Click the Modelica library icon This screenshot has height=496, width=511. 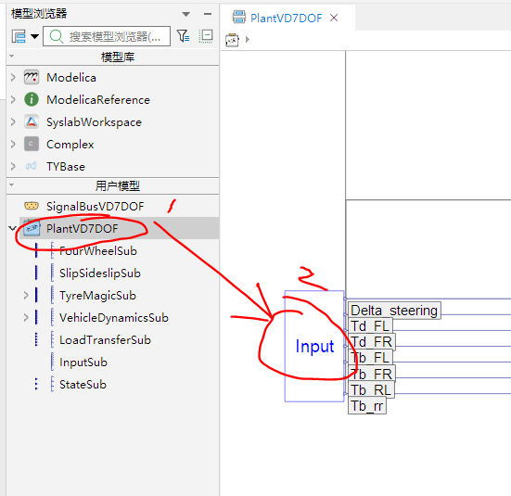(x=32, y=78)
